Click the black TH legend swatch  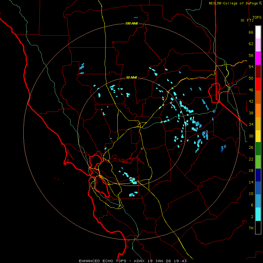pos(258,227)
